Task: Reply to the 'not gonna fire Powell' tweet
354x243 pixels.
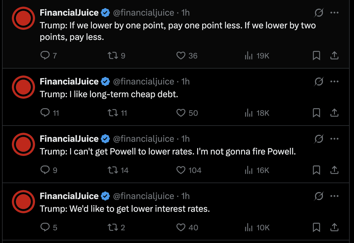Action: coord(45,170)
